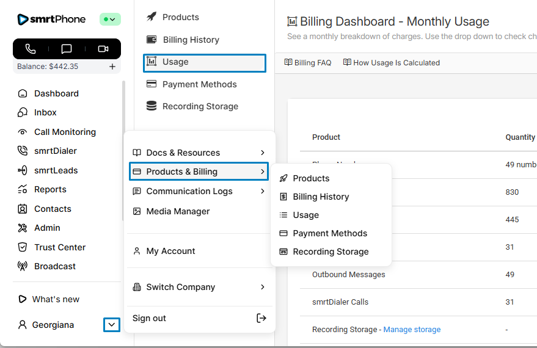Open Trust Center in the sidebar
The width and height of the screenshot is (537, 348).
(59, 247)
